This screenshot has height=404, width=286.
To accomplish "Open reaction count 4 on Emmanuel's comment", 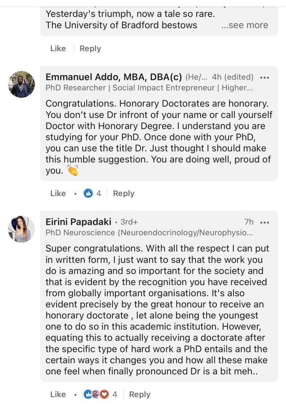I will pos(99,193).
